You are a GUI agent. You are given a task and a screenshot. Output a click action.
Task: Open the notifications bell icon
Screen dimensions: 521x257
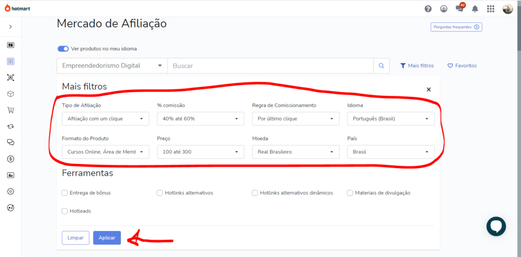coord(475,9)
